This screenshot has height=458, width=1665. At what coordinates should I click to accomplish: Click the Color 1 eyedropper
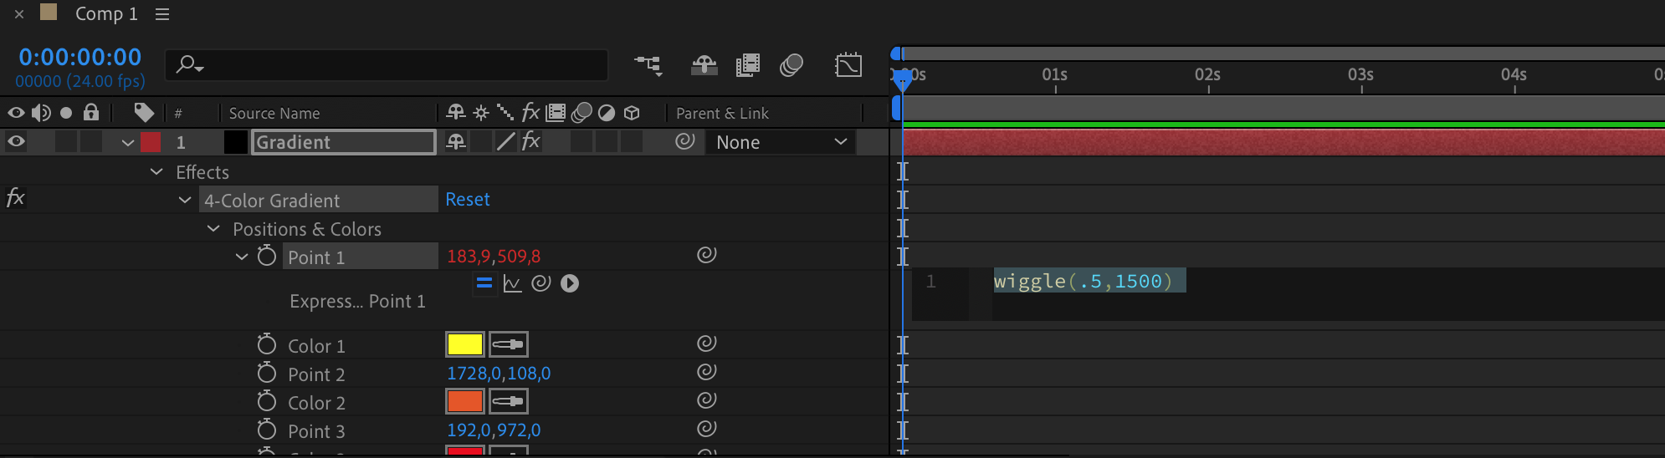pyautogui.click(x=509, y=344)
